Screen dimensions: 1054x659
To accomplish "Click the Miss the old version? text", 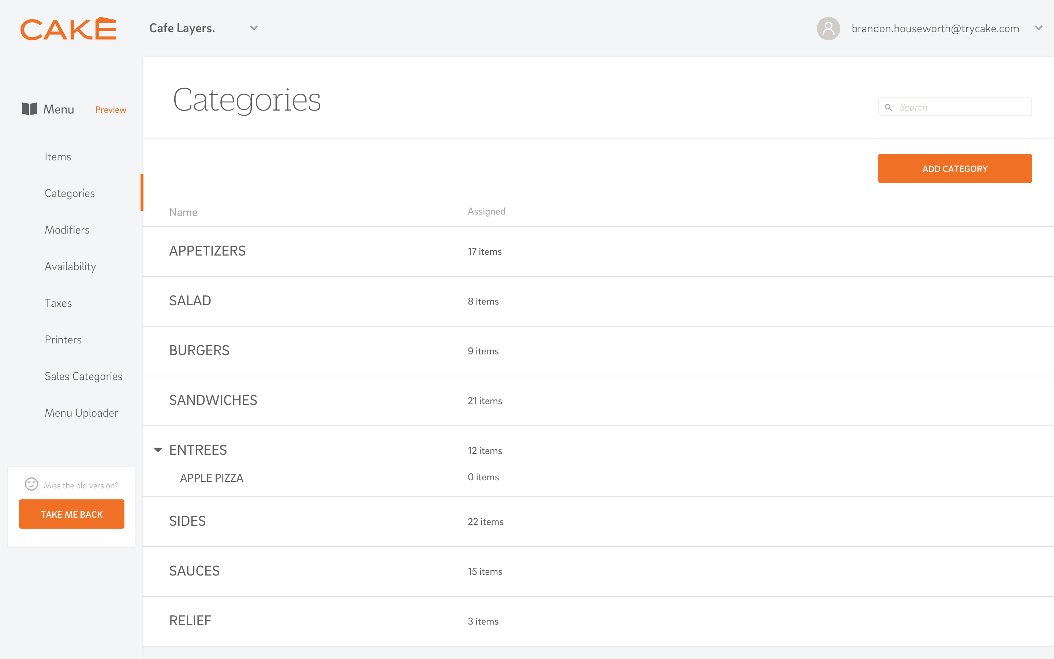I will [81, 485].
